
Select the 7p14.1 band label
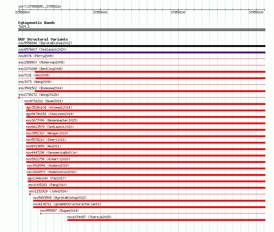point(24,26)
